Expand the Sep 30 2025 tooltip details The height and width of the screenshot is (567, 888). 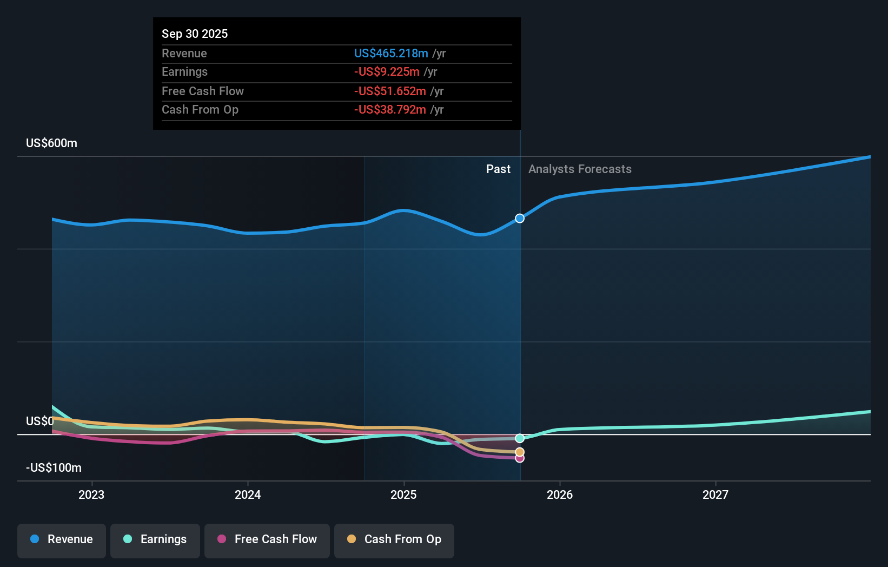pos(336,74)
